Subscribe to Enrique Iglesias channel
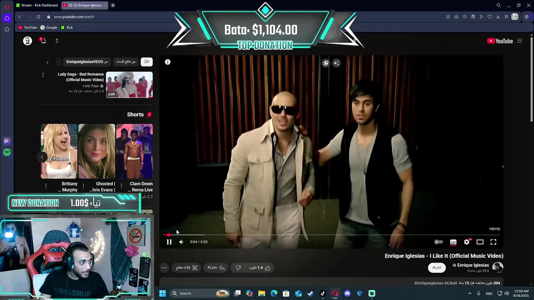This screenshot has width=534, height=300. [437, 267]
